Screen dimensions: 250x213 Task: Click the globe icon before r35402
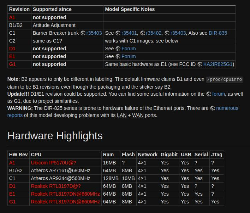pyautogui.click(x=143, y=33)
